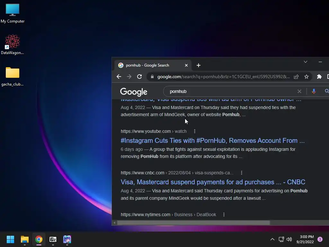Open 7-Zip from taskbar
The width and height of the screenshot is (329, 247).
53,239
